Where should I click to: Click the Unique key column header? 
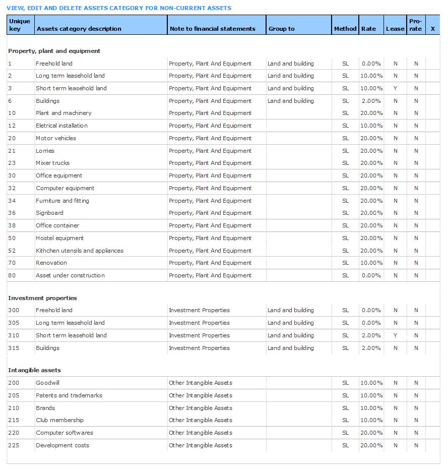tap(20, 24)
